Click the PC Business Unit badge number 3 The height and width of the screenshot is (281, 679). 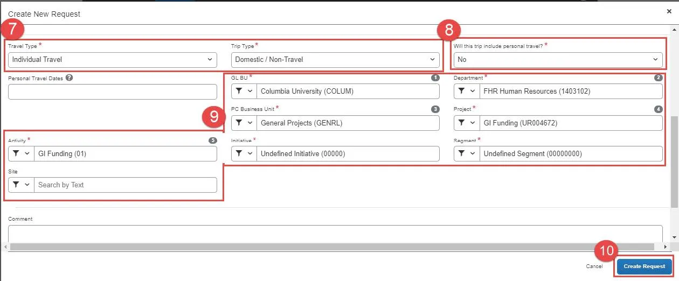pyautogui.click(x=435, y=109)
